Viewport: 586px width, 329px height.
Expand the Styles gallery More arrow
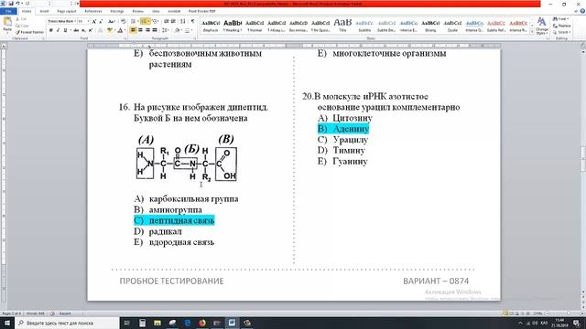coord(532,33)
